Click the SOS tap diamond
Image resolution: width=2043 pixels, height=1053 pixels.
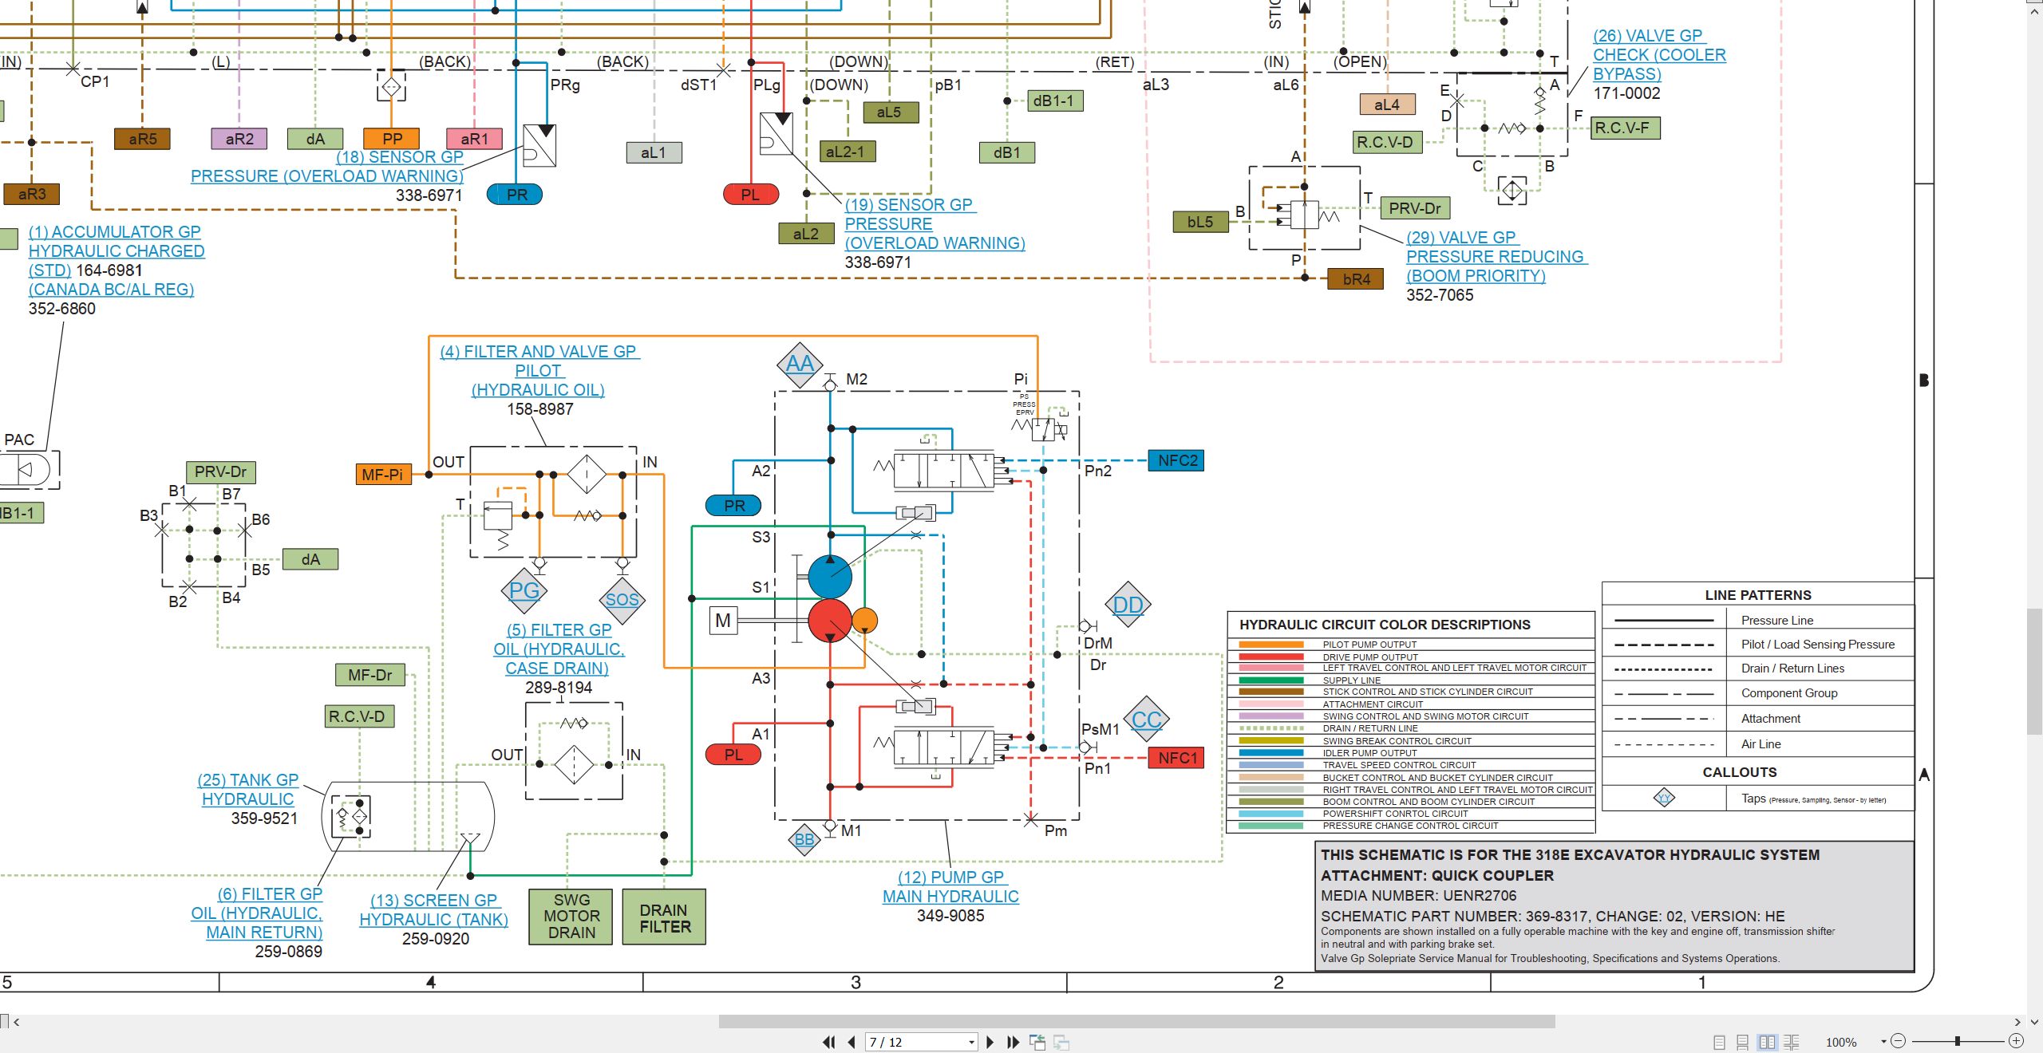click(x=622, y=600)
